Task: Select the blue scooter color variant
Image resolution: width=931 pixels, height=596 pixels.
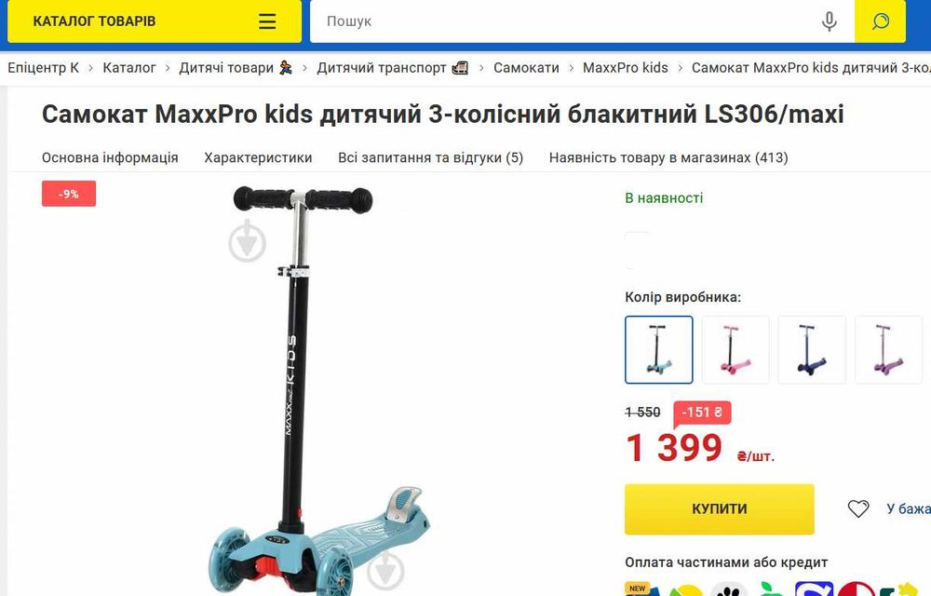Action: (659, 349)
